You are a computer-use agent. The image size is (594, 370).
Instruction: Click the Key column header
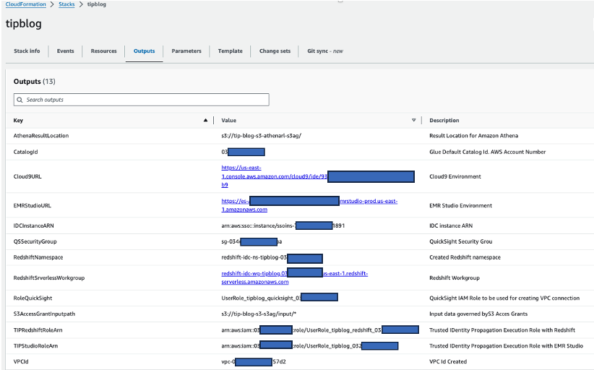coord(18,121)
